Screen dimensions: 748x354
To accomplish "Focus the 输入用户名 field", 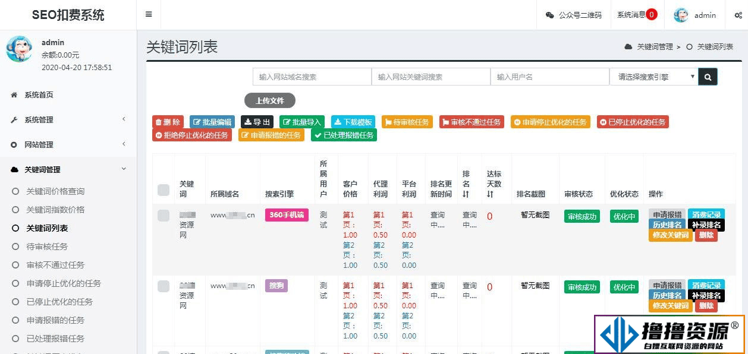I will click(550, 77).
